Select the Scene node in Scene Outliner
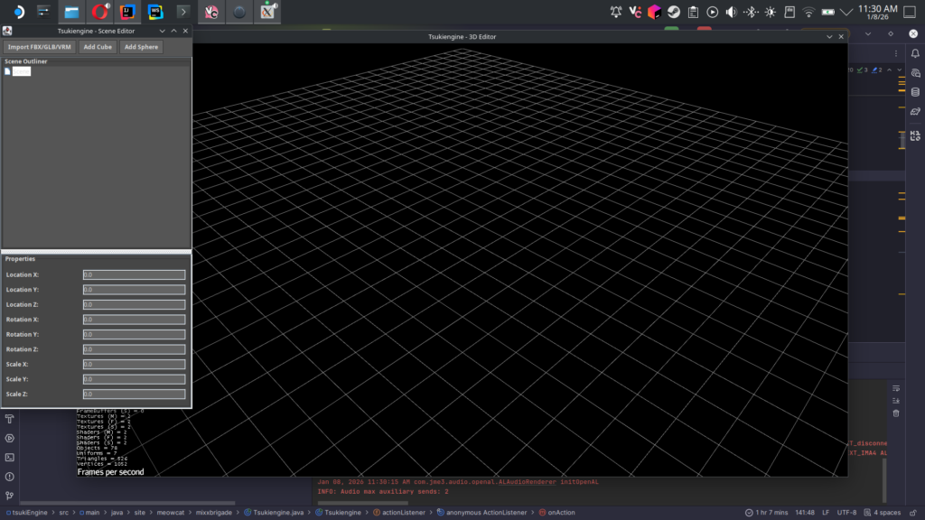The width and height of the screenshot is (925, 520). (x=21, y=71)
